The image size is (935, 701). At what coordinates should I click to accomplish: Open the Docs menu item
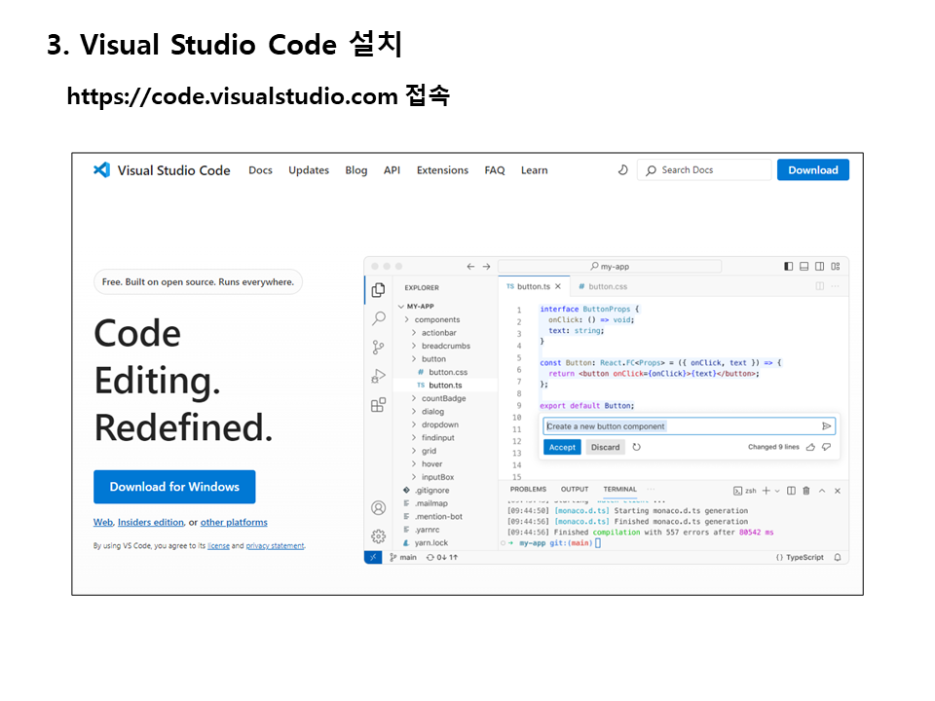(260, 169)
